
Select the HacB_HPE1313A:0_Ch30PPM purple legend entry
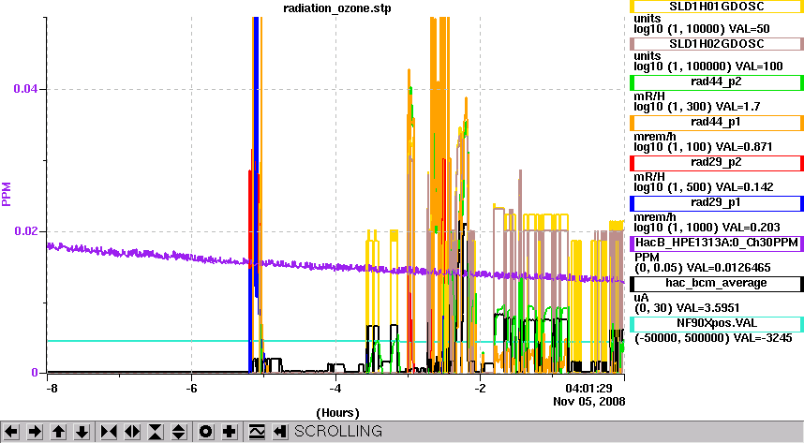tap(716, 243)
